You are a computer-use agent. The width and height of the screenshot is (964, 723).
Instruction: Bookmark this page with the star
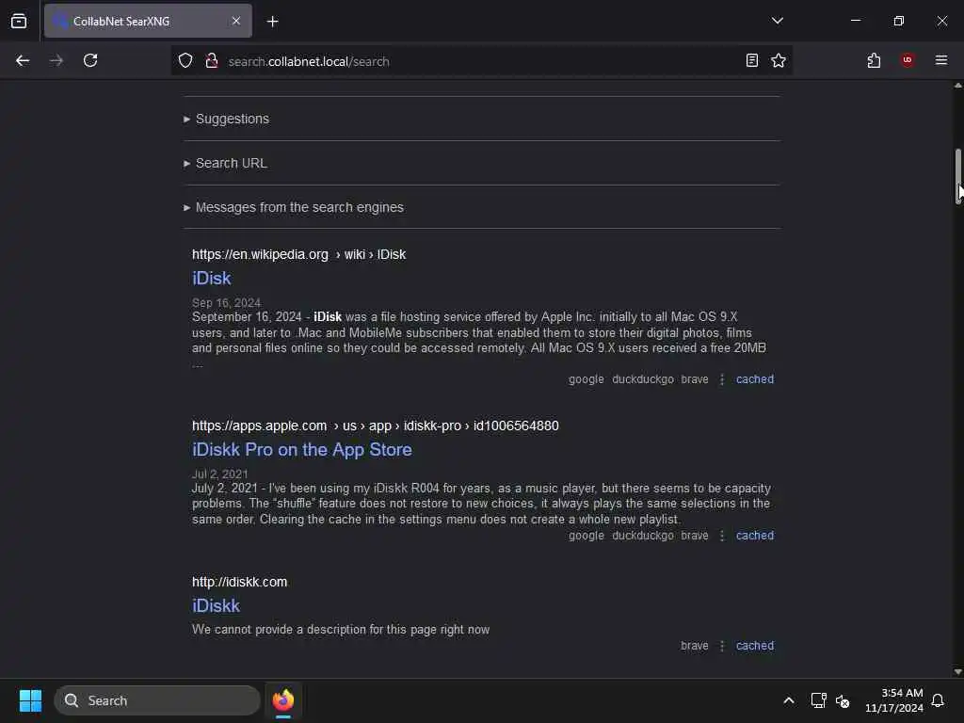[x=779, y=61]
